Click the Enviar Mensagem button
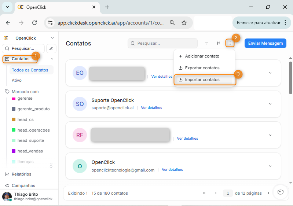The image size is (293, 206). (265, 43)
